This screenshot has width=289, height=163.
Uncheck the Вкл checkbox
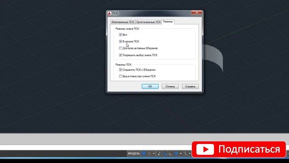121,34
